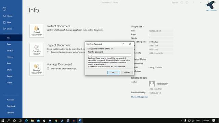Click Add comments property field
The image size is (219, 123).
(161, 53)
